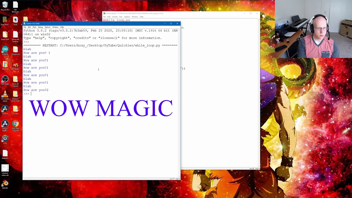This screenshot has height=198, width=352.
Task: Open the Shell menu in Python Shell
Action: (34, 27)
